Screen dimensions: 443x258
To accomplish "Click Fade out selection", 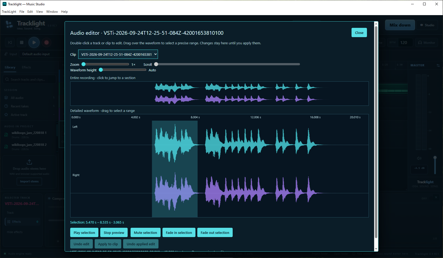I will (x=215, y=233).
